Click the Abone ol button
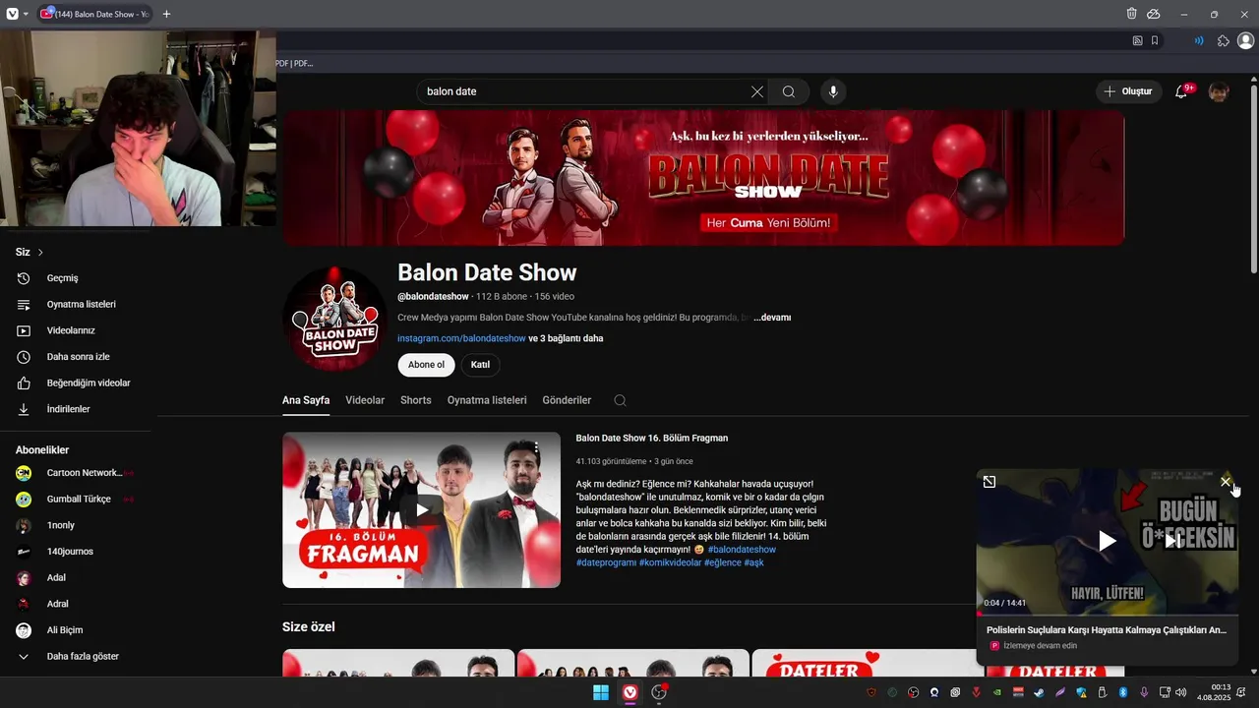Image resolution: width=1259 pixels, height=708 pixels. click(426, 365)
